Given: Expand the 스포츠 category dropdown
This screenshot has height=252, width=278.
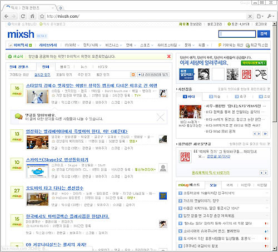Looking at the screenshot, I should click(x=152, y=46).
